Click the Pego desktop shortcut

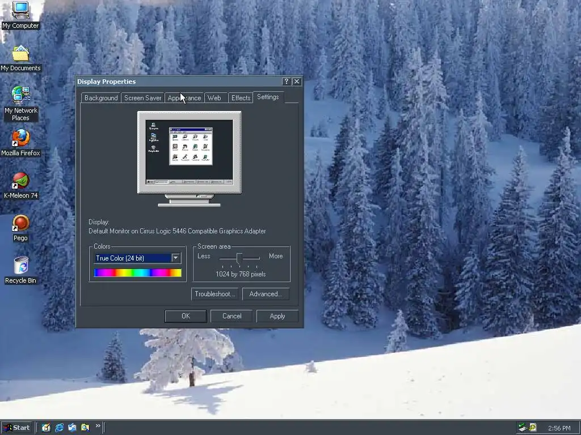20,228
